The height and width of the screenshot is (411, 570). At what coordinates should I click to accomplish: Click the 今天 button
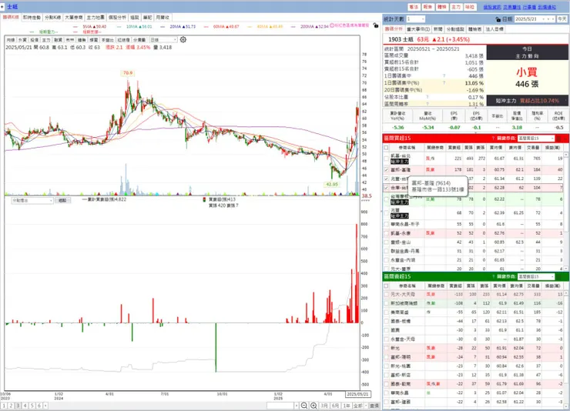pyautogui.click(x=562, y=19)
